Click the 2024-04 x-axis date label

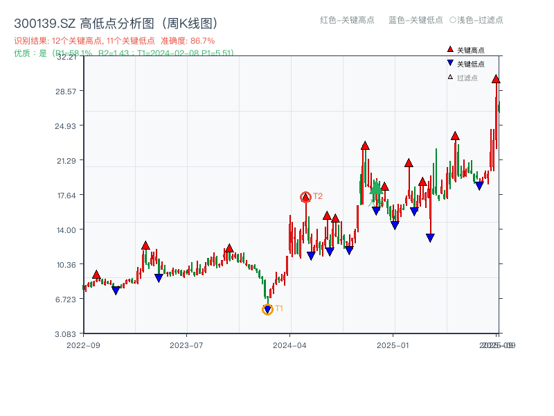pyautogui.click(x=289, y=345)
